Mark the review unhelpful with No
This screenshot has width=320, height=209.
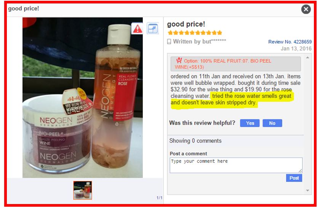tap(272, 123)
